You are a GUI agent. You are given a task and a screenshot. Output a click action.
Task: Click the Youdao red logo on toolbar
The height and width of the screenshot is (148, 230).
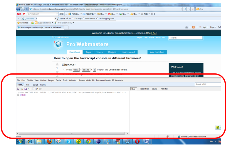tap(19, 14)
